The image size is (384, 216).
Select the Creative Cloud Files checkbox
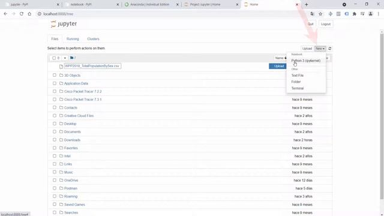pos(55,116)
